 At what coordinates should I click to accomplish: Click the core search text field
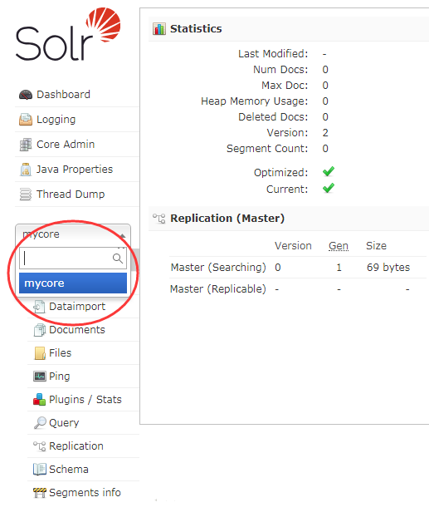[x=73, y=259]
